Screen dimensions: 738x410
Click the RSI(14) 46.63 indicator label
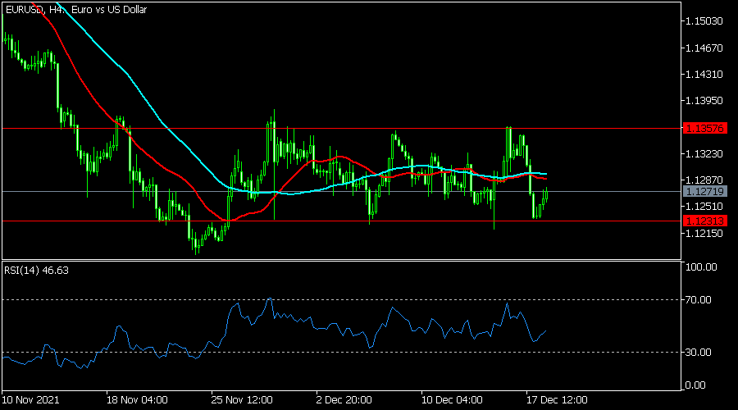click(36, 271)
